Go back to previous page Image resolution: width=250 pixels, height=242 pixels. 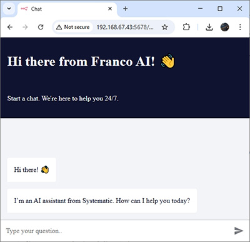[x=10, y=27]
